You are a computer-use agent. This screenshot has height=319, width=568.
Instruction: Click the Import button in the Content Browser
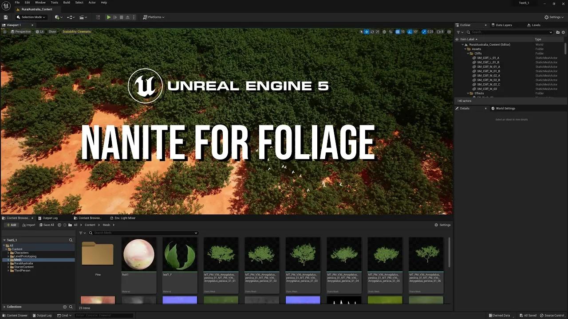[28, 225]
